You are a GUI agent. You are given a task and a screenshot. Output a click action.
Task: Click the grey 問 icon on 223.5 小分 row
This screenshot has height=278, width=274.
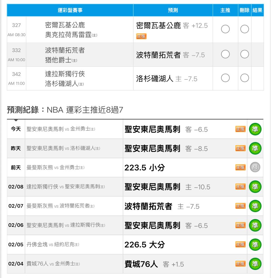(255, 167)
